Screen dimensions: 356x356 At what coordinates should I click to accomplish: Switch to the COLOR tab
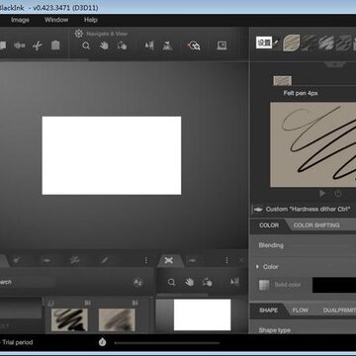[269, 225]
